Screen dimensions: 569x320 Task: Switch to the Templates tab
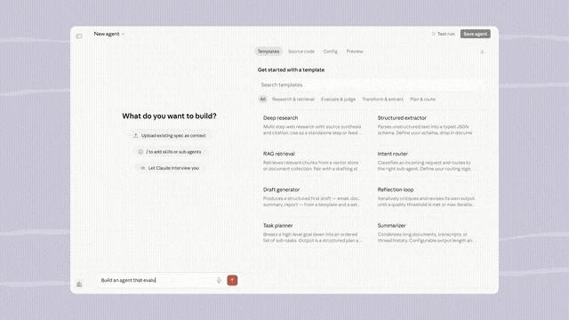[x=268, y=52]
